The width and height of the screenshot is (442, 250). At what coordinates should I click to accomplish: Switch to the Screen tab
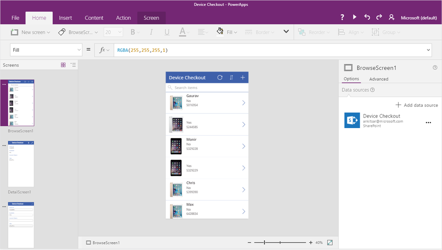point(151,18)
